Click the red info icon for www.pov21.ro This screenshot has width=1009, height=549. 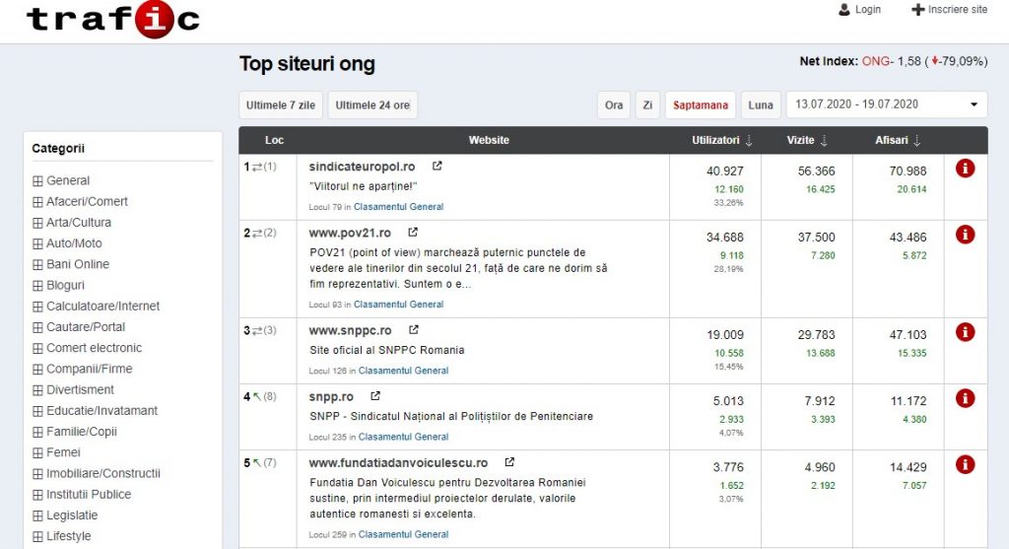point(965,235)
